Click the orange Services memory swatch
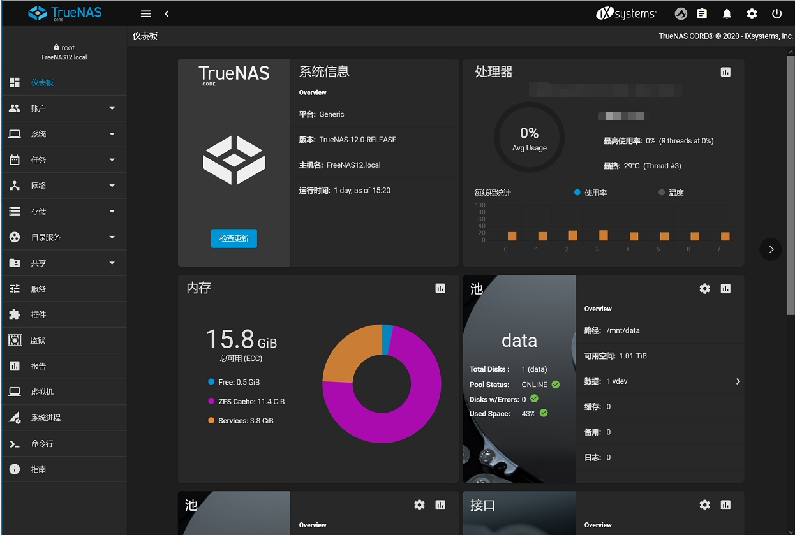The image size is (795, 535). point(211,420)
